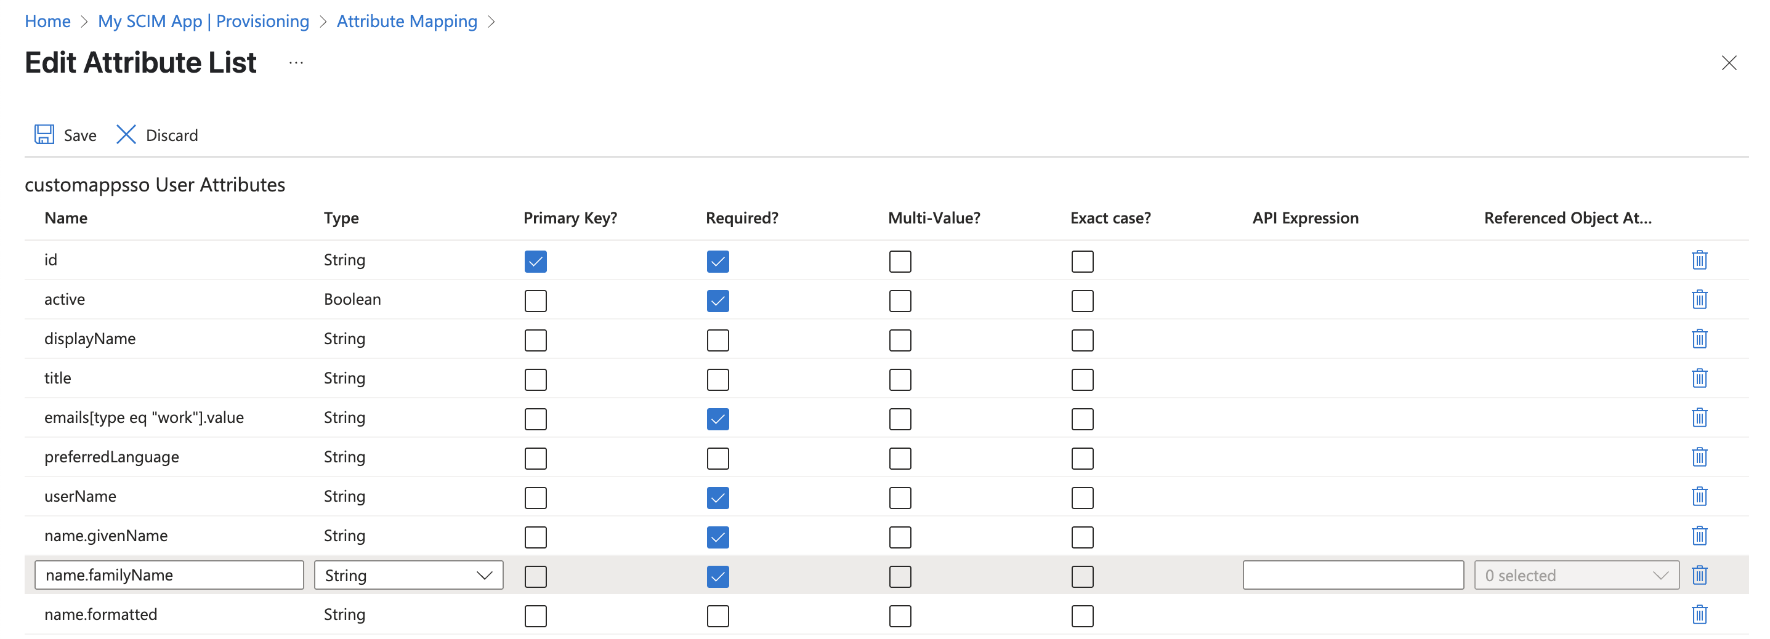Click trash icon for active attribute

pos(1699,300)
